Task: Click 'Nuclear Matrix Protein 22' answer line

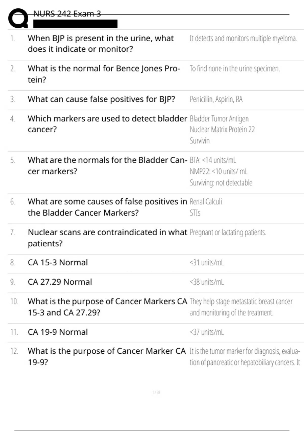Action: 222,130
